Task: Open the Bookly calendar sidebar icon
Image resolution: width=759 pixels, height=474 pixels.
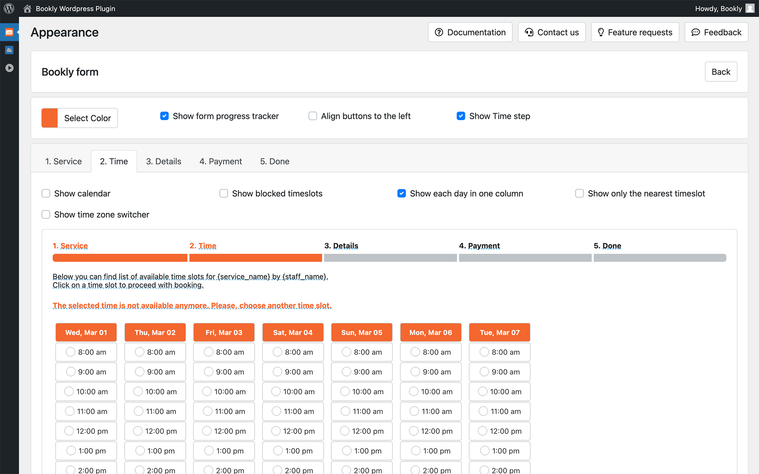Action: click(x=9, y=32)
